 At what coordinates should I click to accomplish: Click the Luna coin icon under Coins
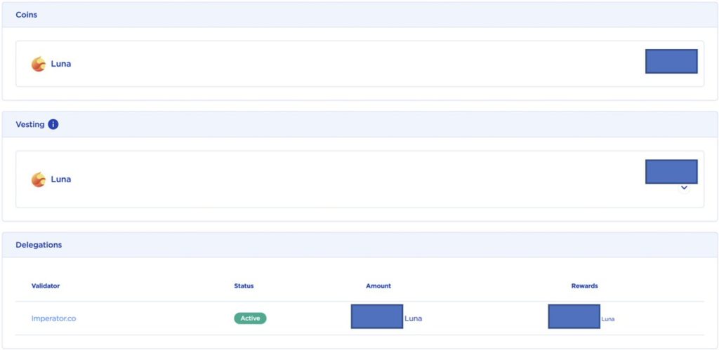click(39, 64)
